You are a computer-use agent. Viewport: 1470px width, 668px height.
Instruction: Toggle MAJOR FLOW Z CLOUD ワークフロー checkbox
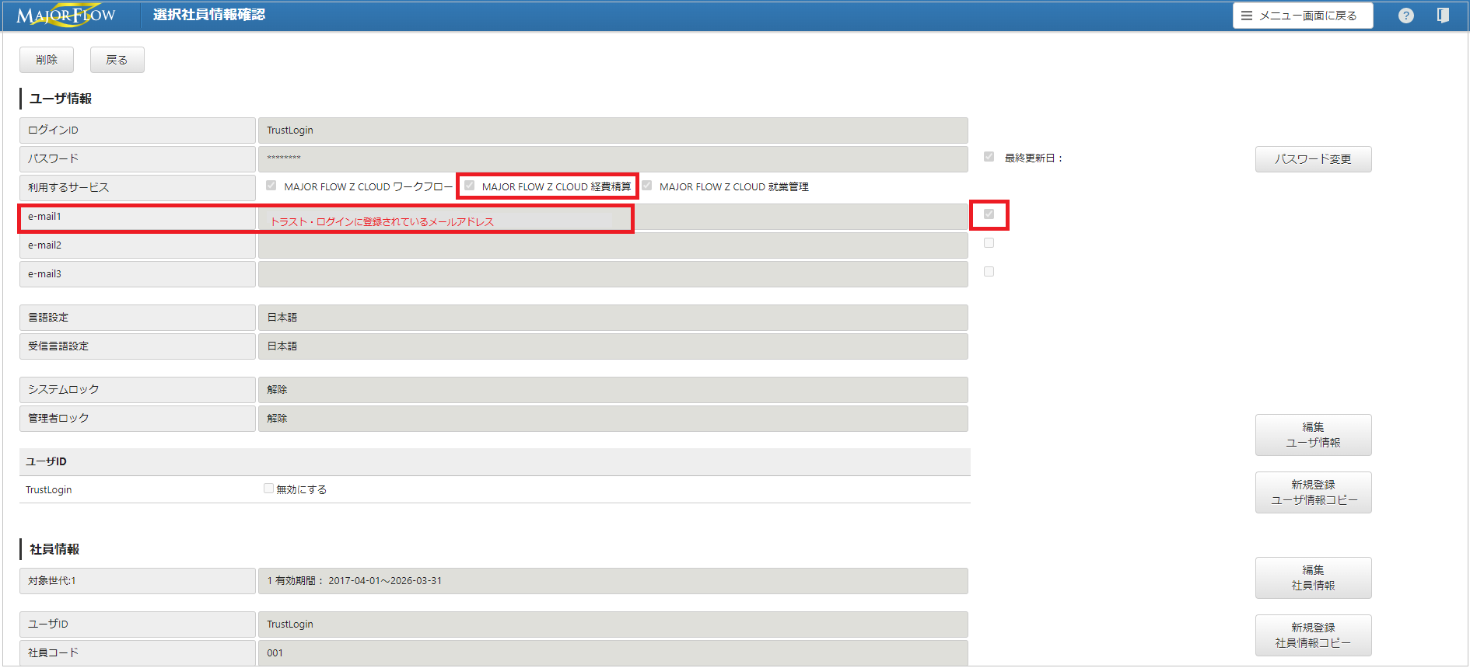coord(271,186)
